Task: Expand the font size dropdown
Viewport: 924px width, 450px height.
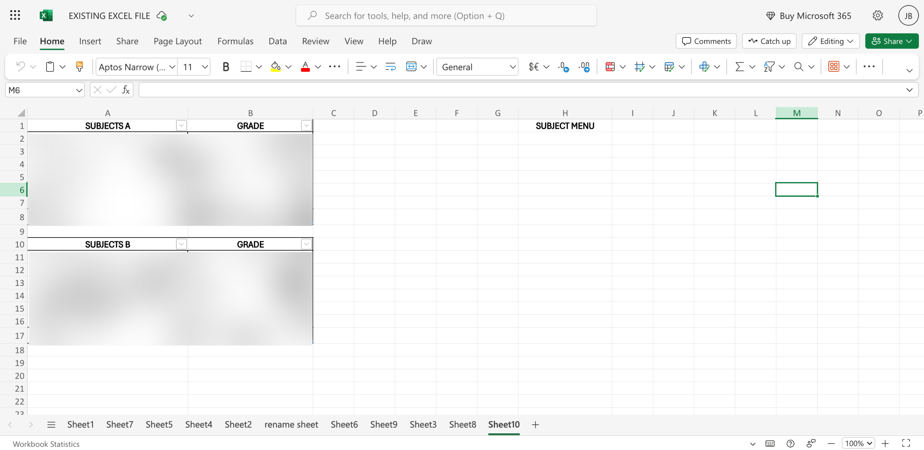Action: pyautogui.click(x=205, y=67)
